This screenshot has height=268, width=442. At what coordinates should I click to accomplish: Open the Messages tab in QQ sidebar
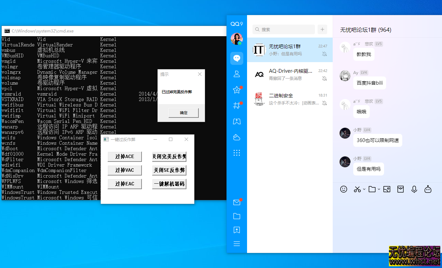(237, 58)
